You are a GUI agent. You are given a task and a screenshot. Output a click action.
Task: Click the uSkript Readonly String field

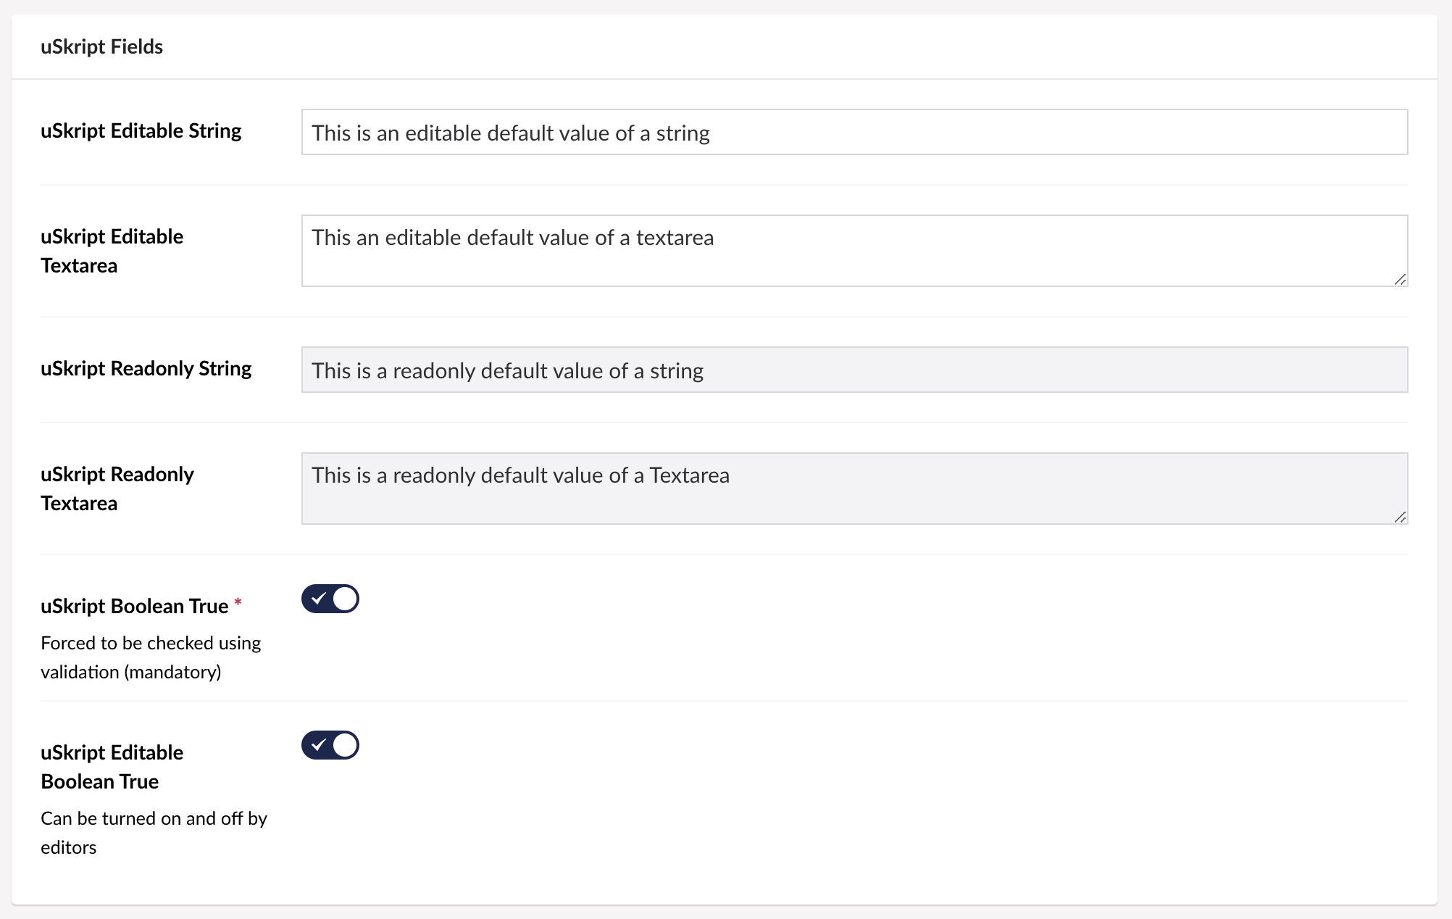(854, 370)
